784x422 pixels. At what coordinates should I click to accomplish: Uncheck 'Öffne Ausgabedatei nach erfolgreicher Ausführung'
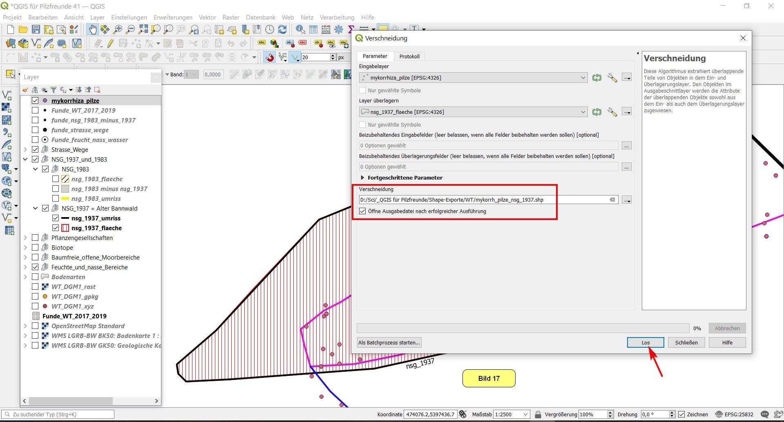(x=362, y=211)
